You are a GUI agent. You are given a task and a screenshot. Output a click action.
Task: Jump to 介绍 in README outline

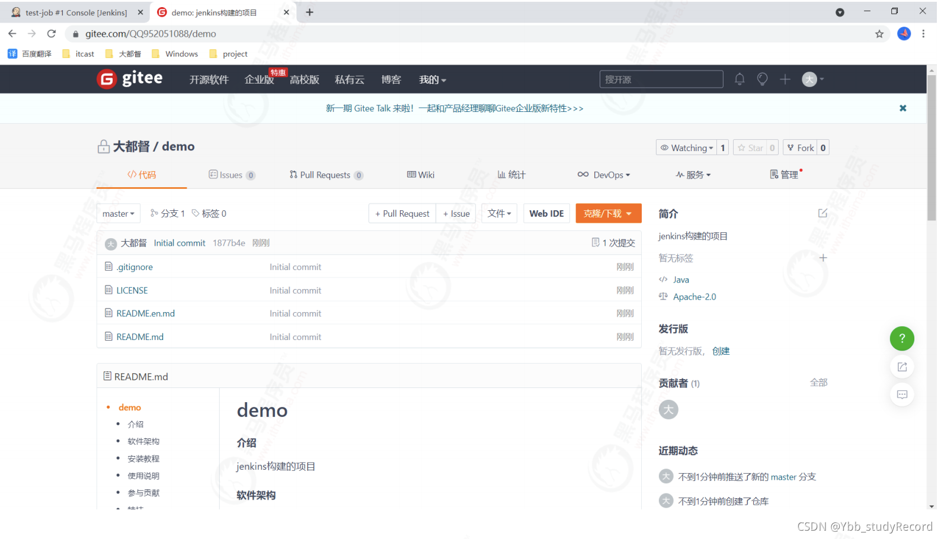[136, 425]
